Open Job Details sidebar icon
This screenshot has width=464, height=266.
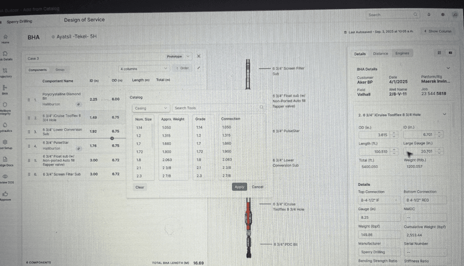pos(5,54)
